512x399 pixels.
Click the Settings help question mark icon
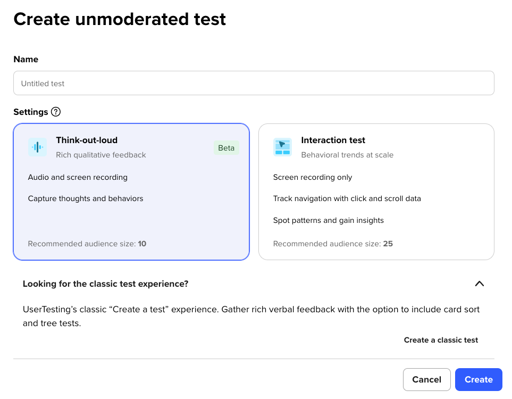56,112
